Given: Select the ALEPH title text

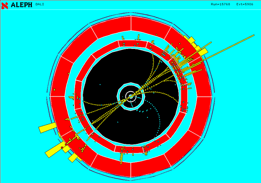Looking at the screenshot, I should [22, 5].
